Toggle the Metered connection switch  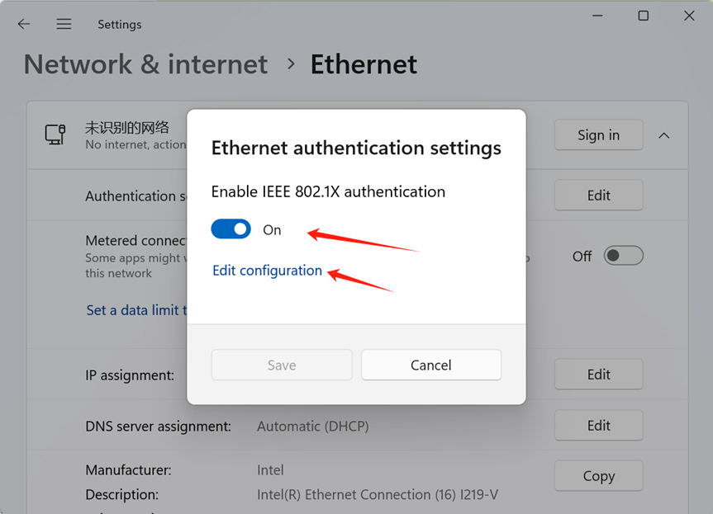coord(624,256)
